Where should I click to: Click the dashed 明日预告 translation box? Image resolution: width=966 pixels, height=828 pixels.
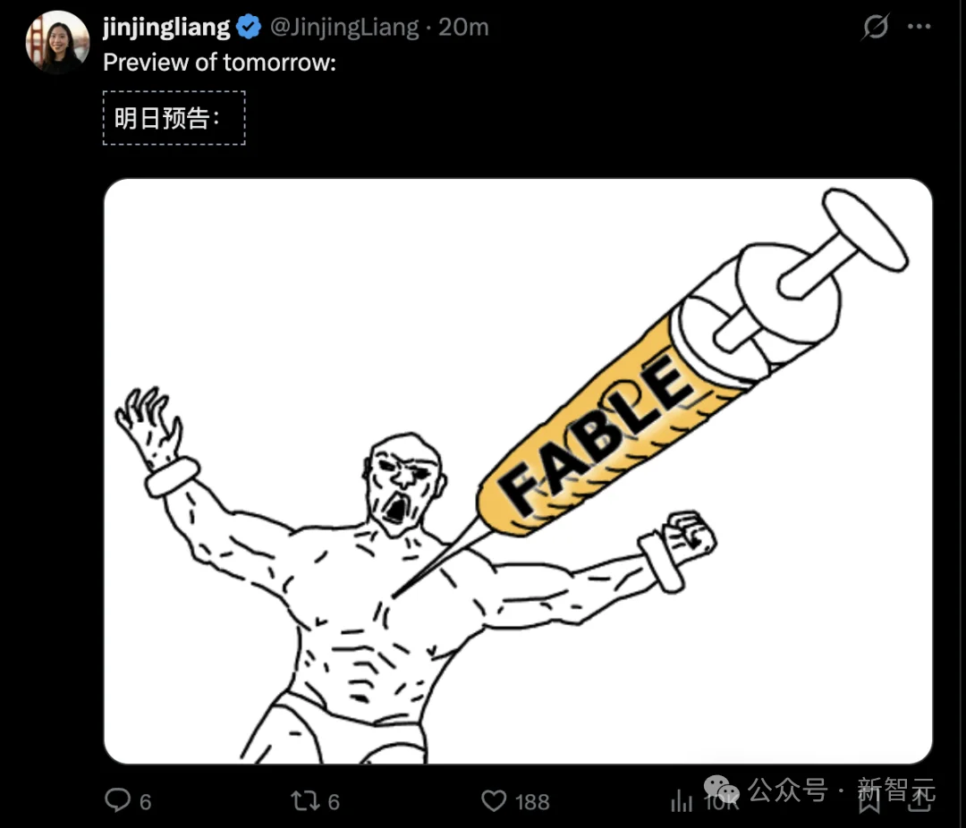(x=174, y=118)
